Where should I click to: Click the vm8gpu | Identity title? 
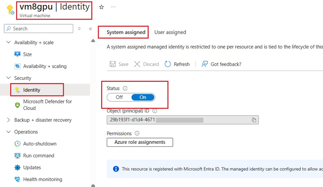[54, 7]
